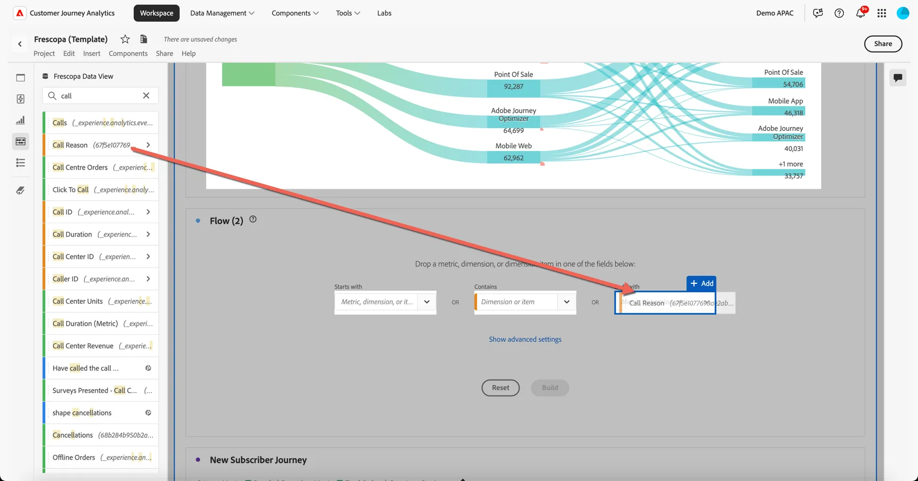Open the quick insights lightning icon
The image size is (918, 481).
[x=21, y=99]
